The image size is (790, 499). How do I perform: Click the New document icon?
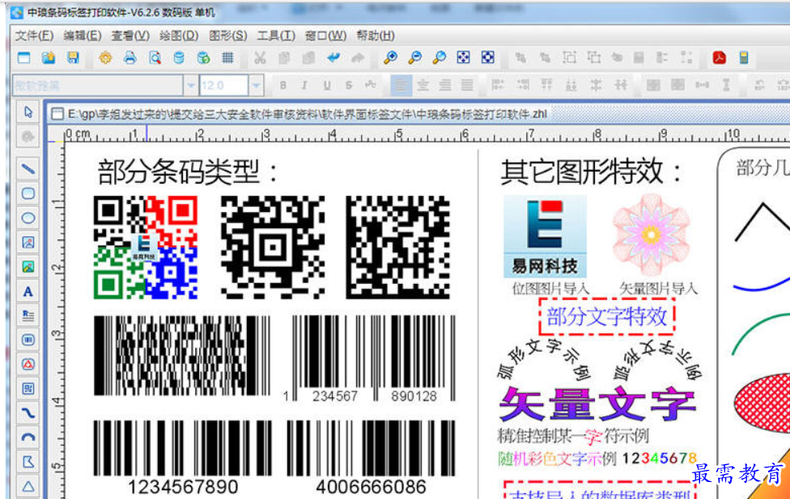click(x=23, y=58)
